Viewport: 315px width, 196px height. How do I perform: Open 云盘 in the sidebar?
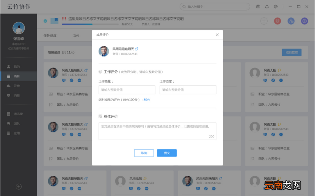pos(19,86)
